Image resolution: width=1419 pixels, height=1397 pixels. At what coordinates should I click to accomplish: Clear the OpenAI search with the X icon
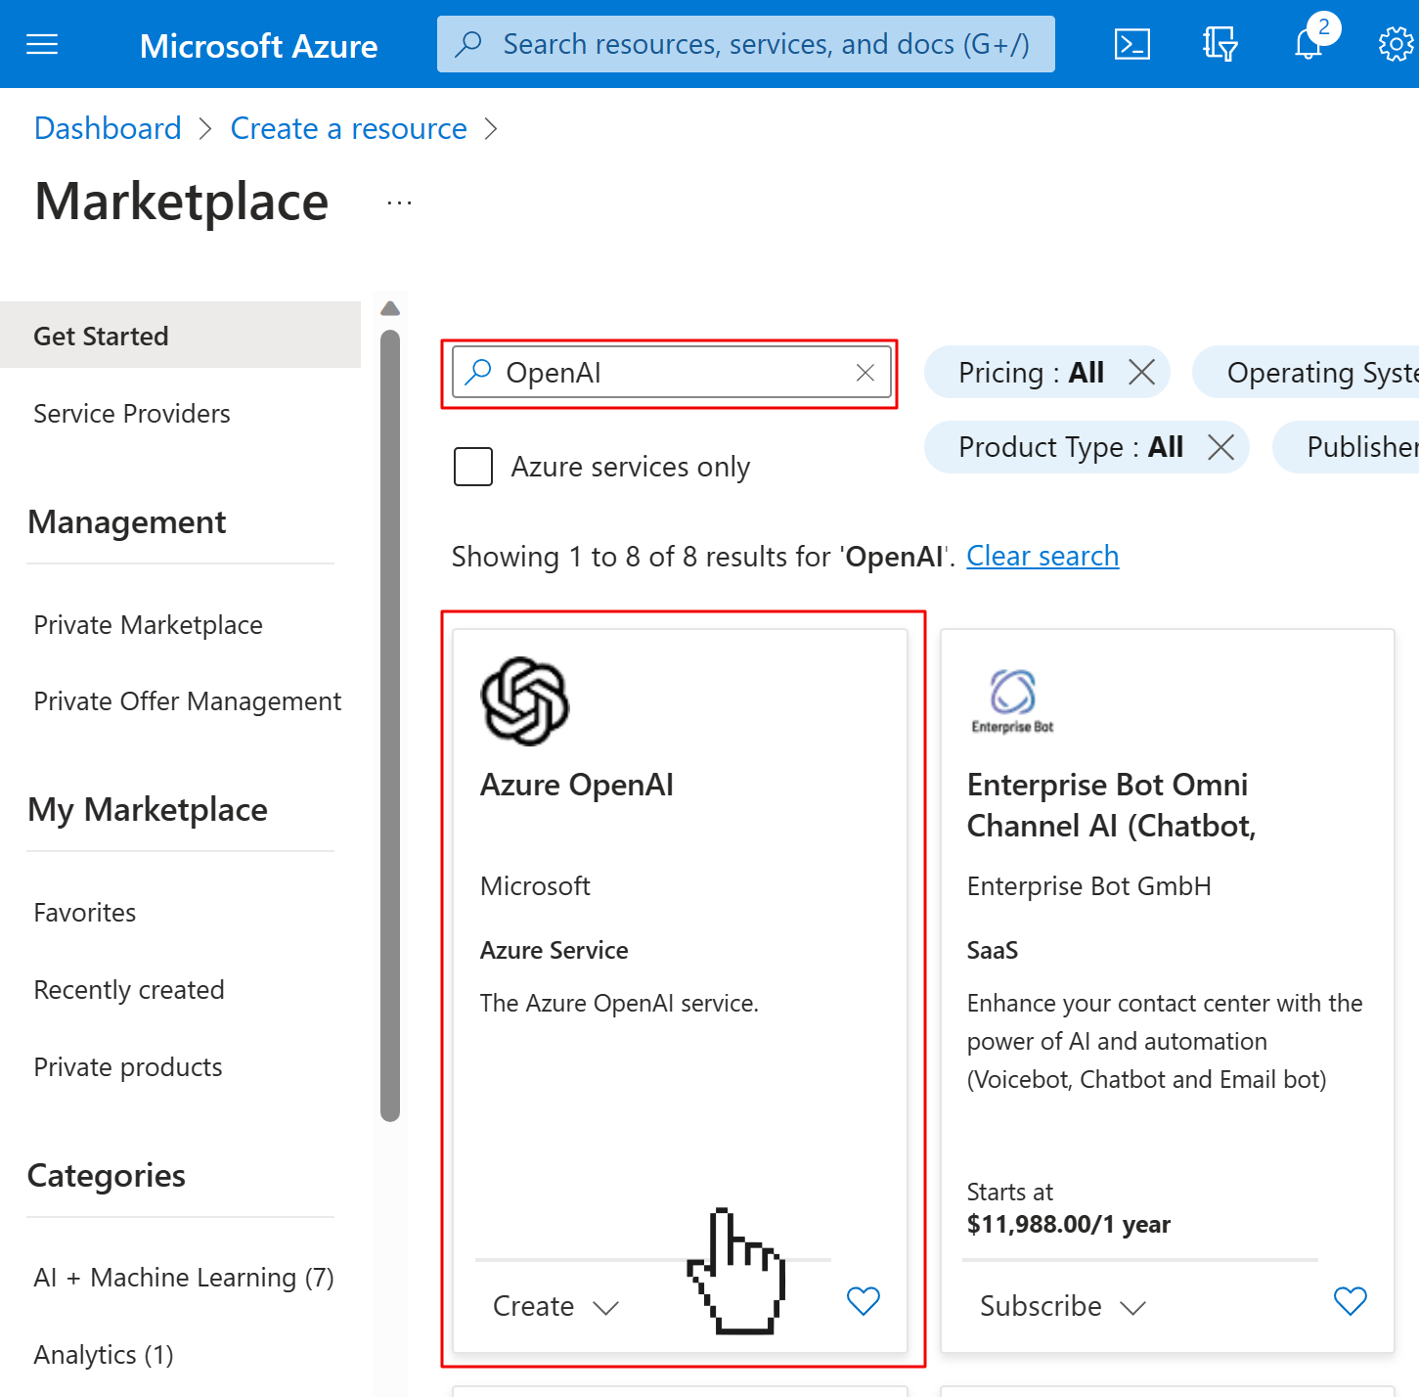(865, 373)
